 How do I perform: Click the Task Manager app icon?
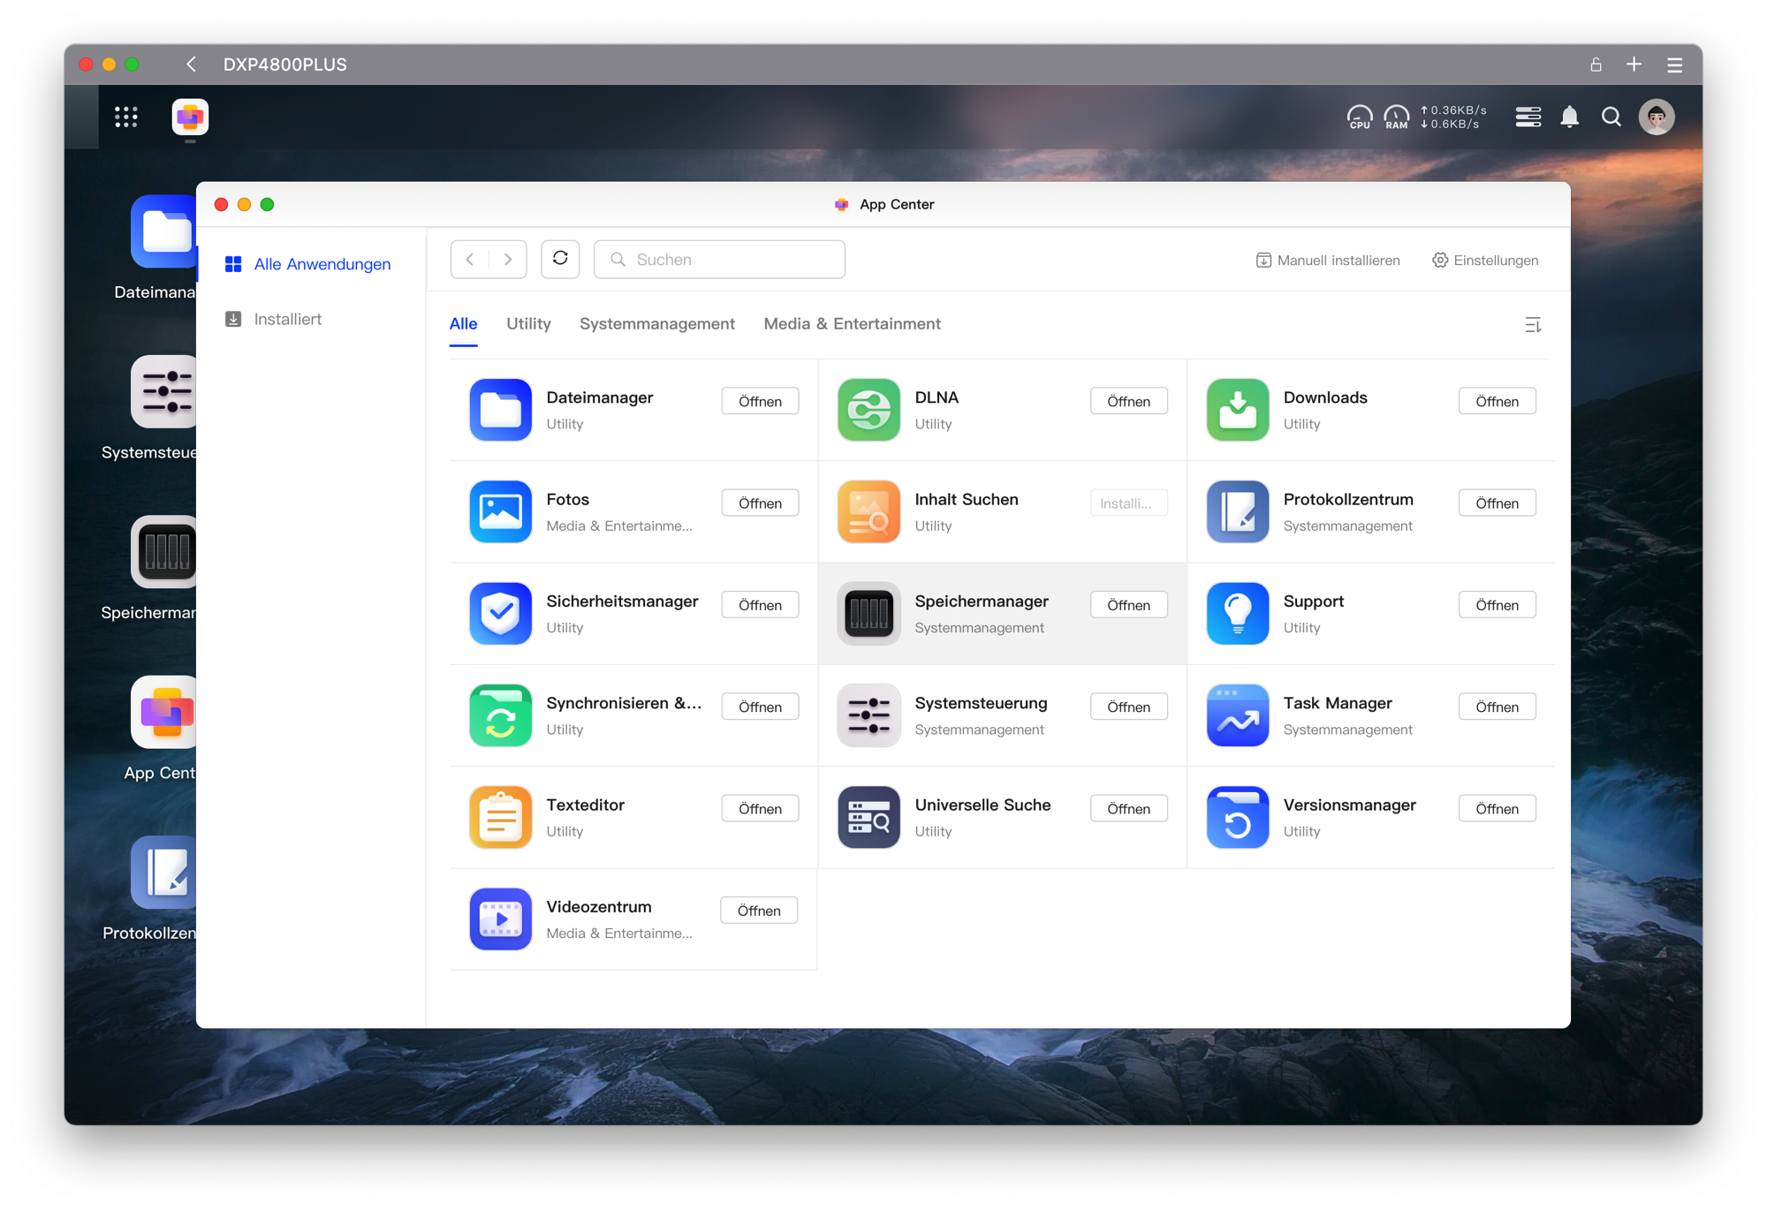1237,715
